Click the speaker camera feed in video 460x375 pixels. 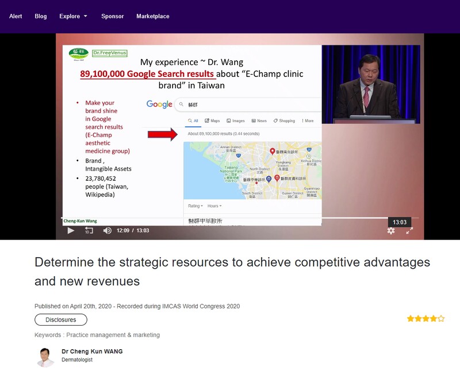click(371, 84)
